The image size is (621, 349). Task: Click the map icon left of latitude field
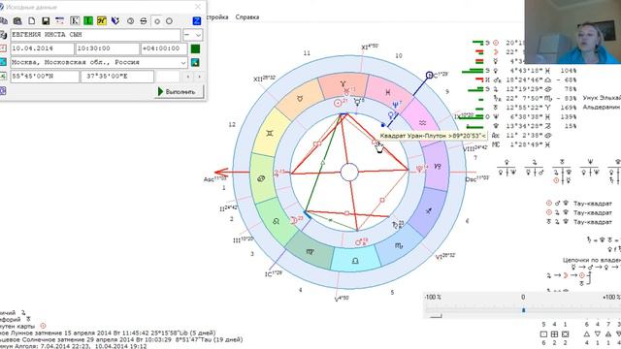tap(3, 76)
